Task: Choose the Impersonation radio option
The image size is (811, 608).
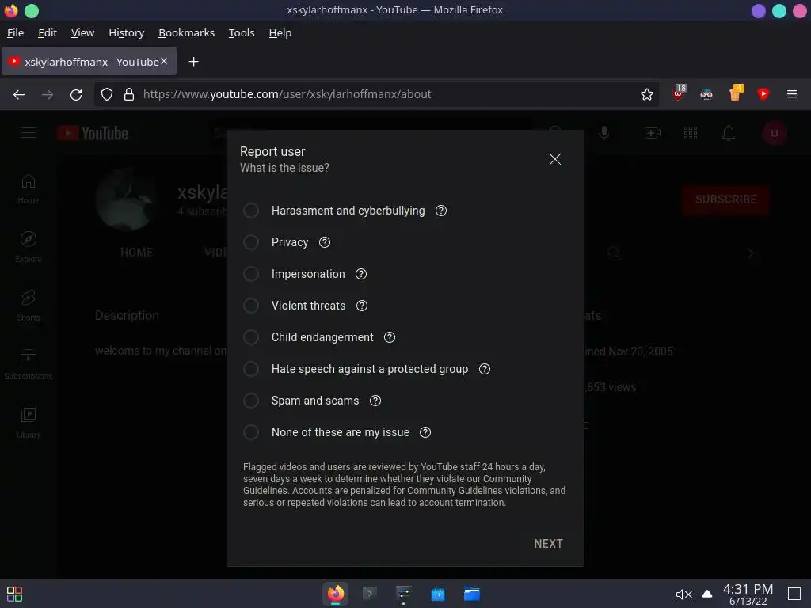Action: pyautogui.click(x=251, y=274)
